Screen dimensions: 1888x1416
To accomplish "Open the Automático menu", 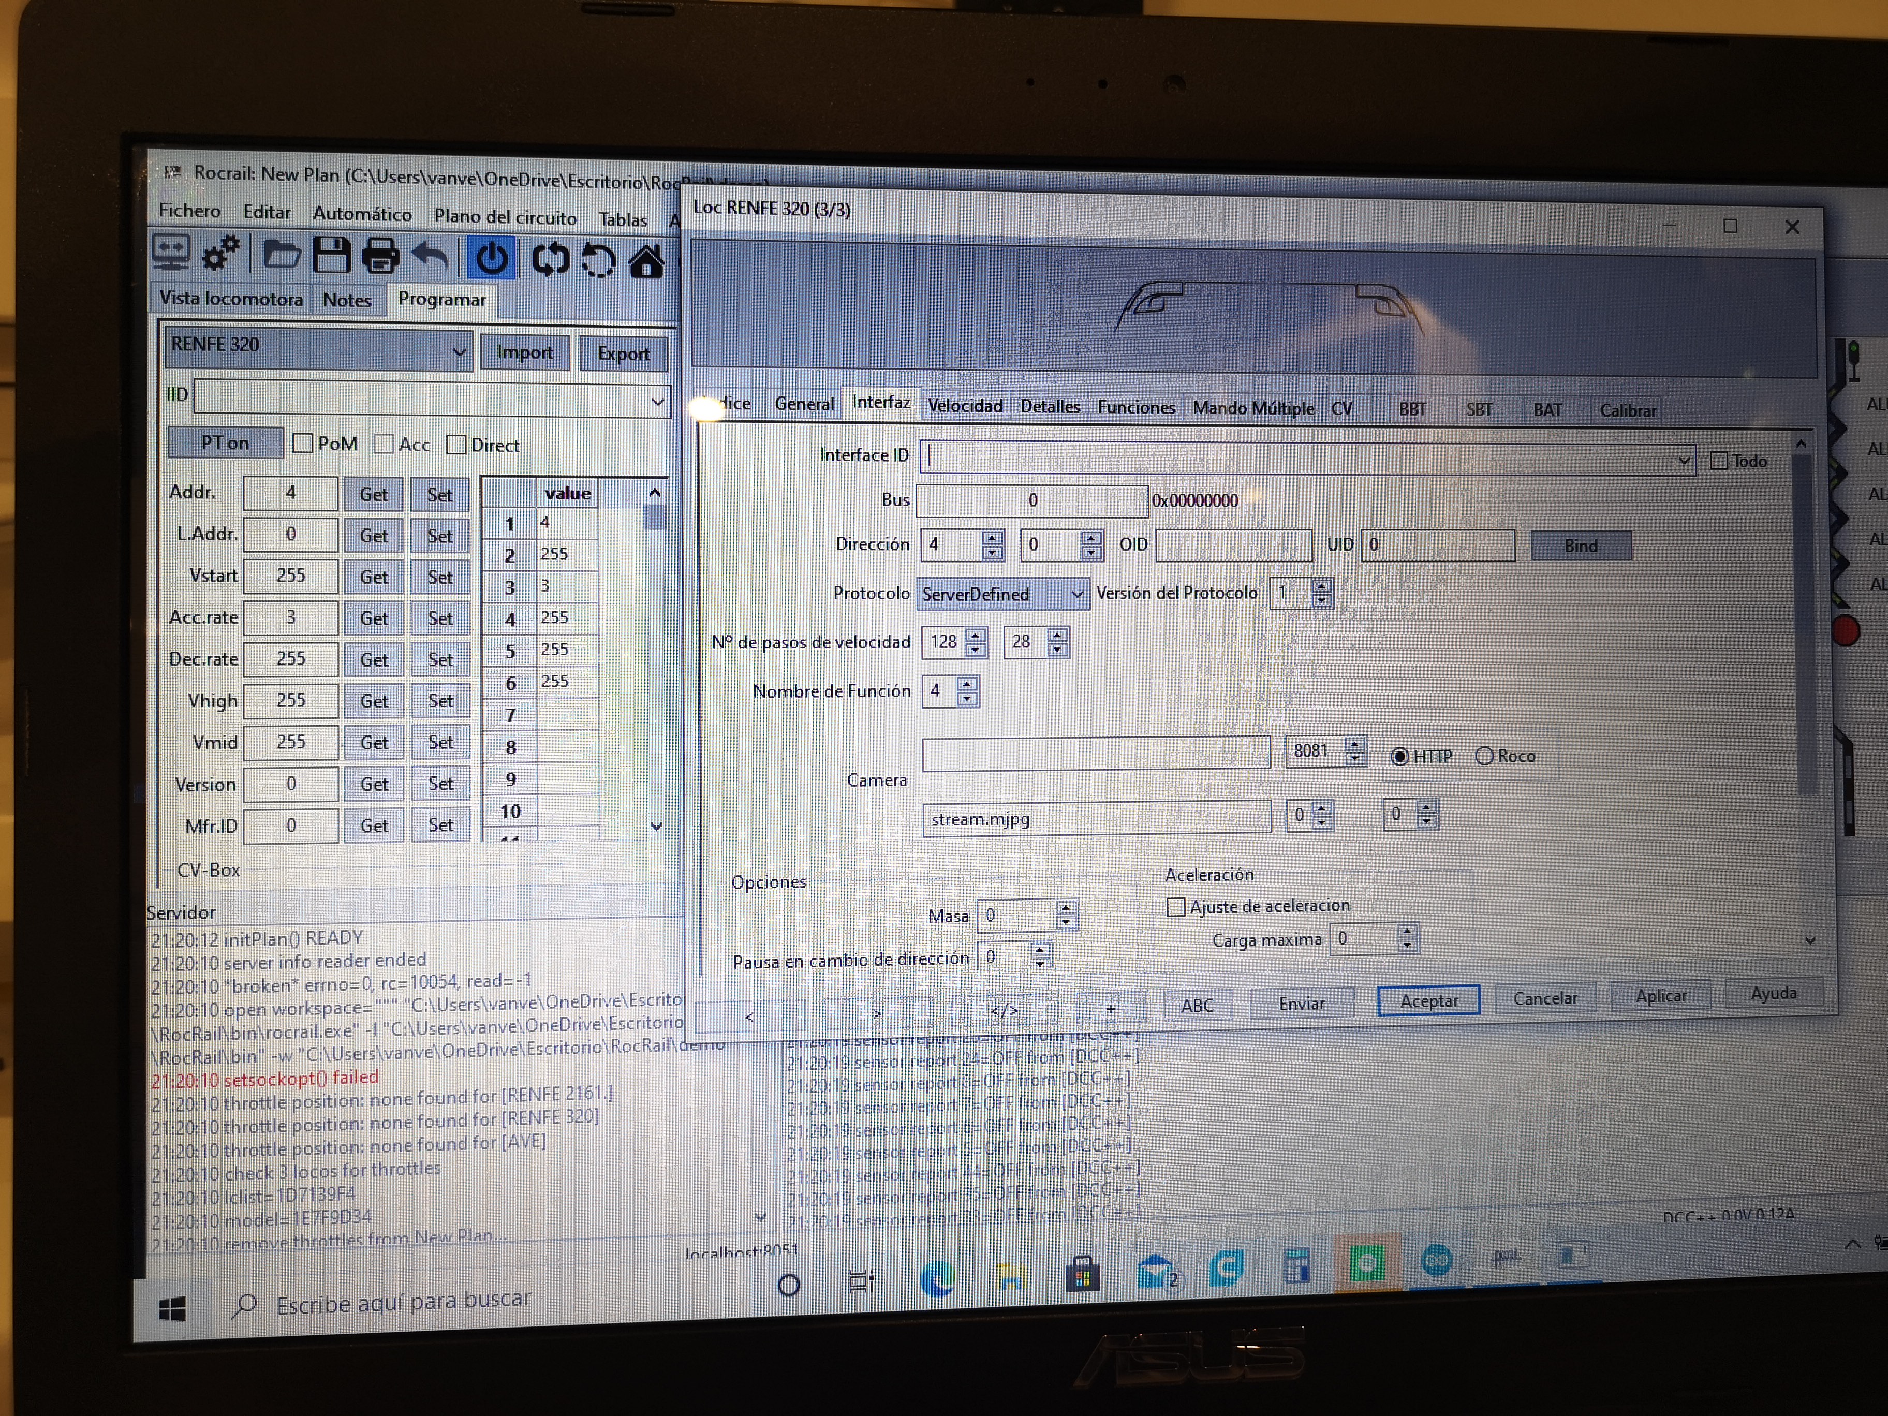I will pos(362,213).
